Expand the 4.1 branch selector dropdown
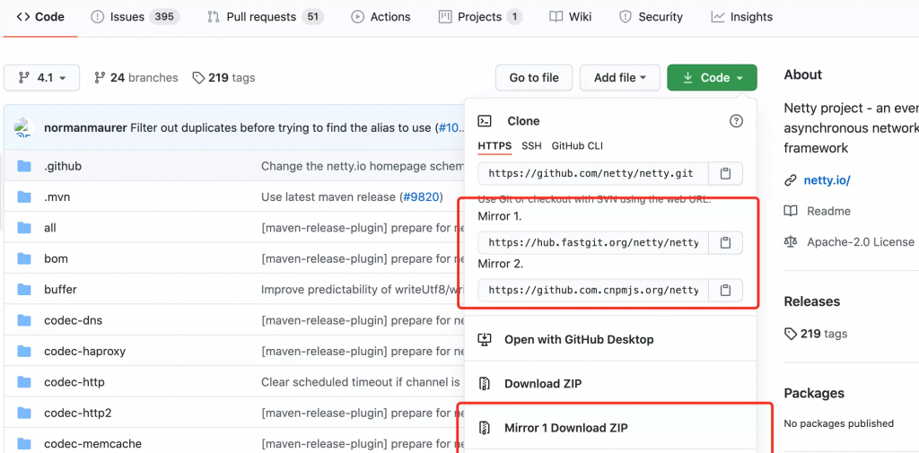Screen dimensions: 919x453 (x=41, y=77)
